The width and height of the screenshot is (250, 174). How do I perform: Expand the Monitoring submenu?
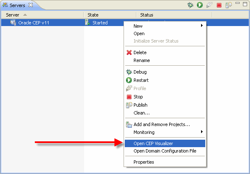[165, 132]
